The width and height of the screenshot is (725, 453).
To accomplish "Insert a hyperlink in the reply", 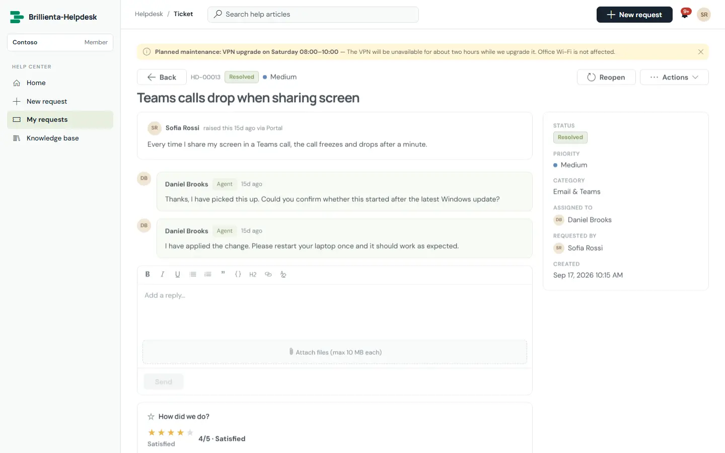I will pos(268,274).
